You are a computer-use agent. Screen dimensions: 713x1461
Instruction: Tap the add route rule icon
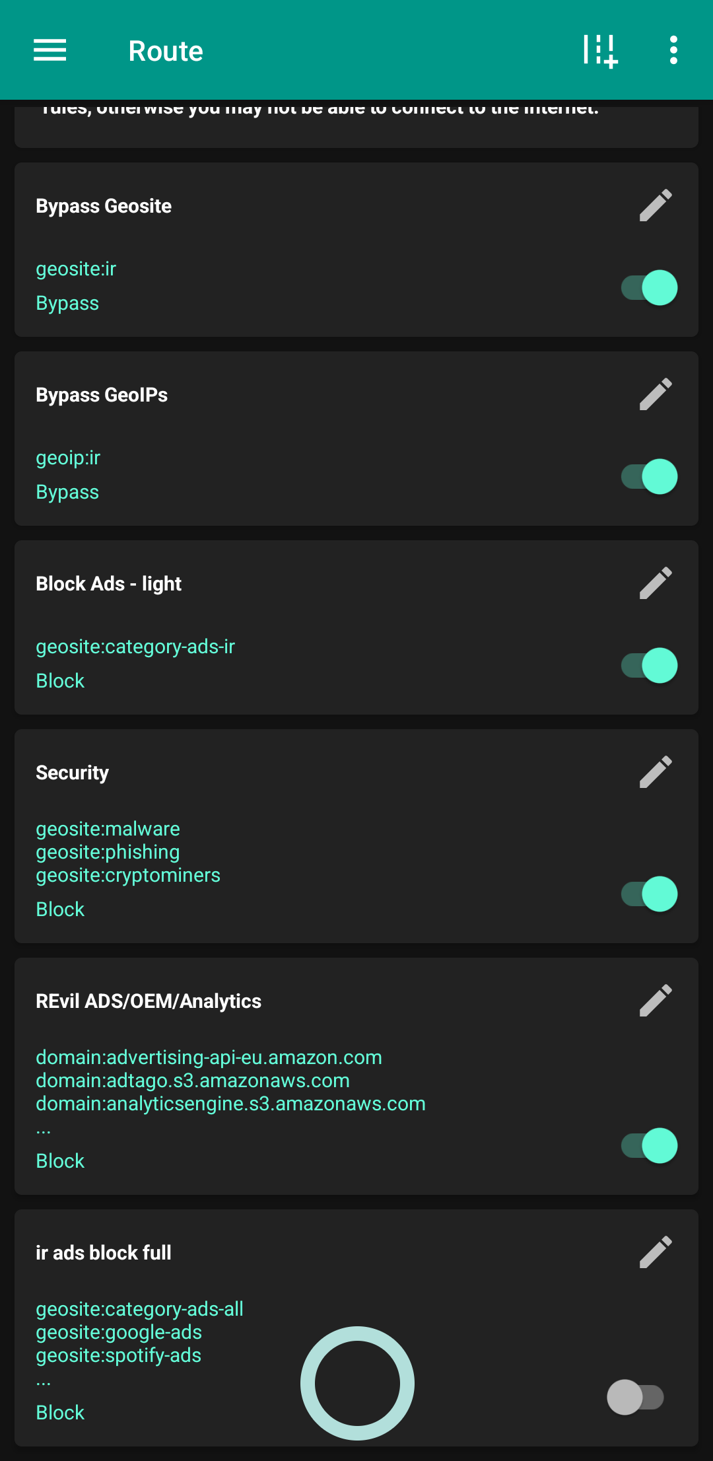tap(600, 51)
